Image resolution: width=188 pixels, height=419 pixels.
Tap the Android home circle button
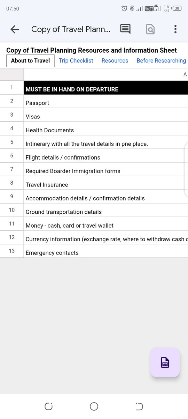pos(94,406)
